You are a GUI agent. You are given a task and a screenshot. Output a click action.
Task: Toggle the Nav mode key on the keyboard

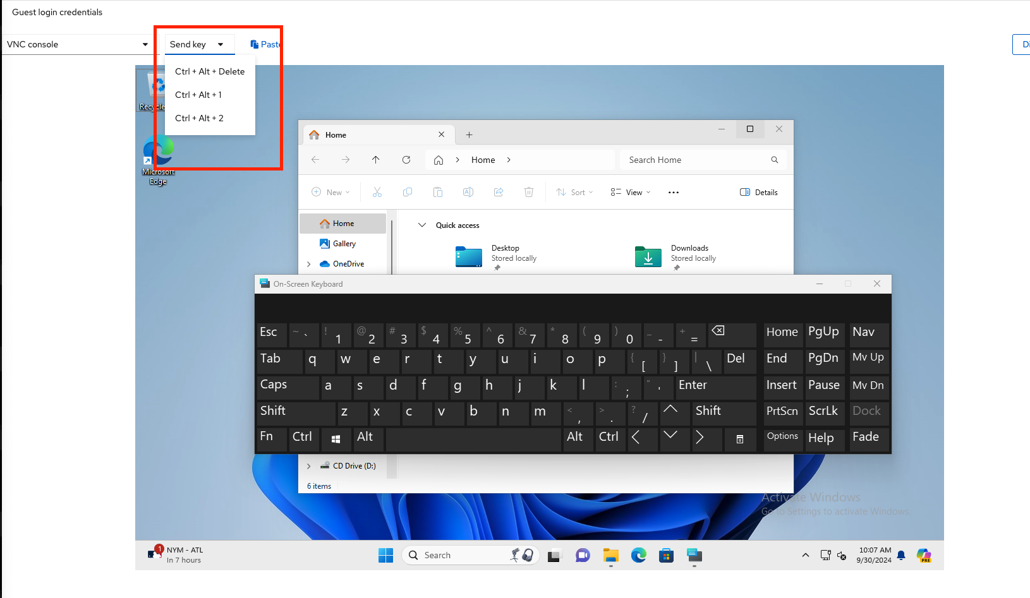coord(869,335)
